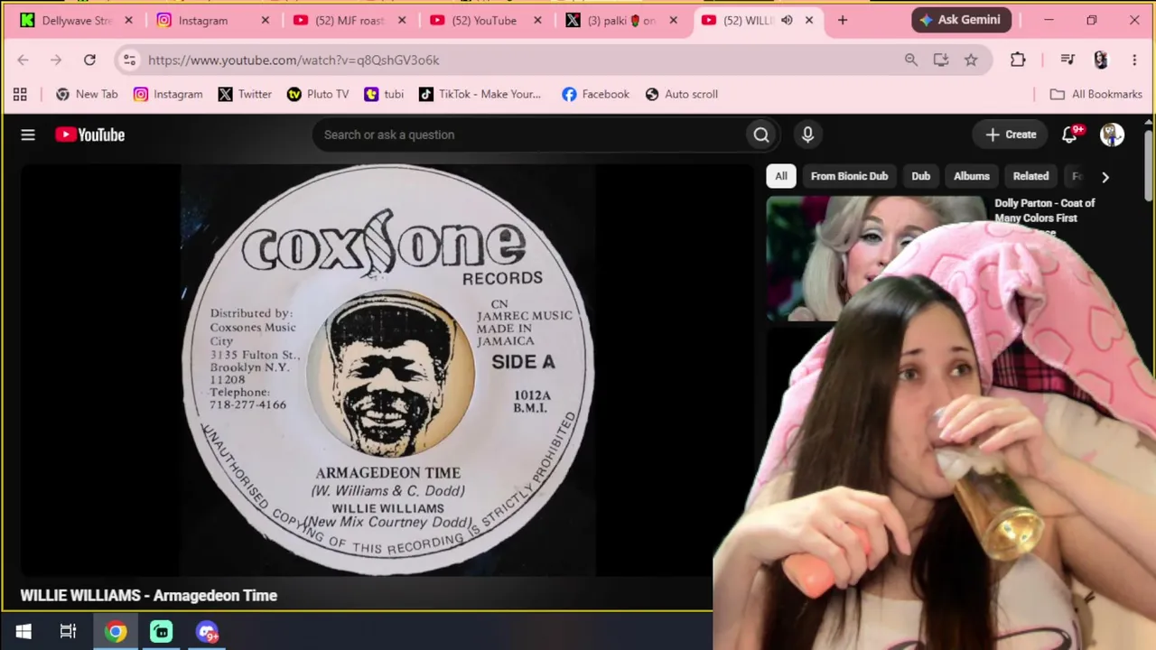Image resolution: width=1156 pixels, height=650 pixels.
Task: Open the Dolly Parton video thumbnail
Action: (x=875, y=257)
